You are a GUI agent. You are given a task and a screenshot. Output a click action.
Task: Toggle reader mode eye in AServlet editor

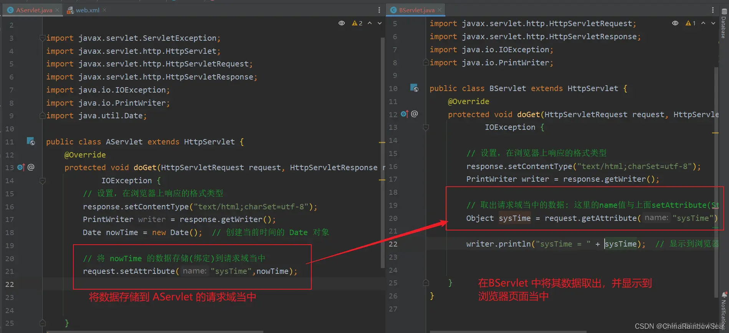(x=341, y=23)
